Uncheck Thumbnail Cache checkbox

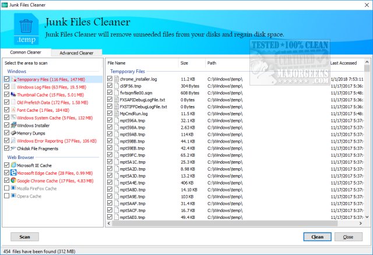coord(6,94)
